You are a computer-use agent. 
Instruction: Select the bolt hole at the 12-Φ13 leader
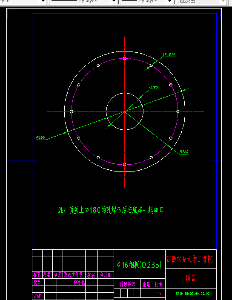tap(151, 66)
